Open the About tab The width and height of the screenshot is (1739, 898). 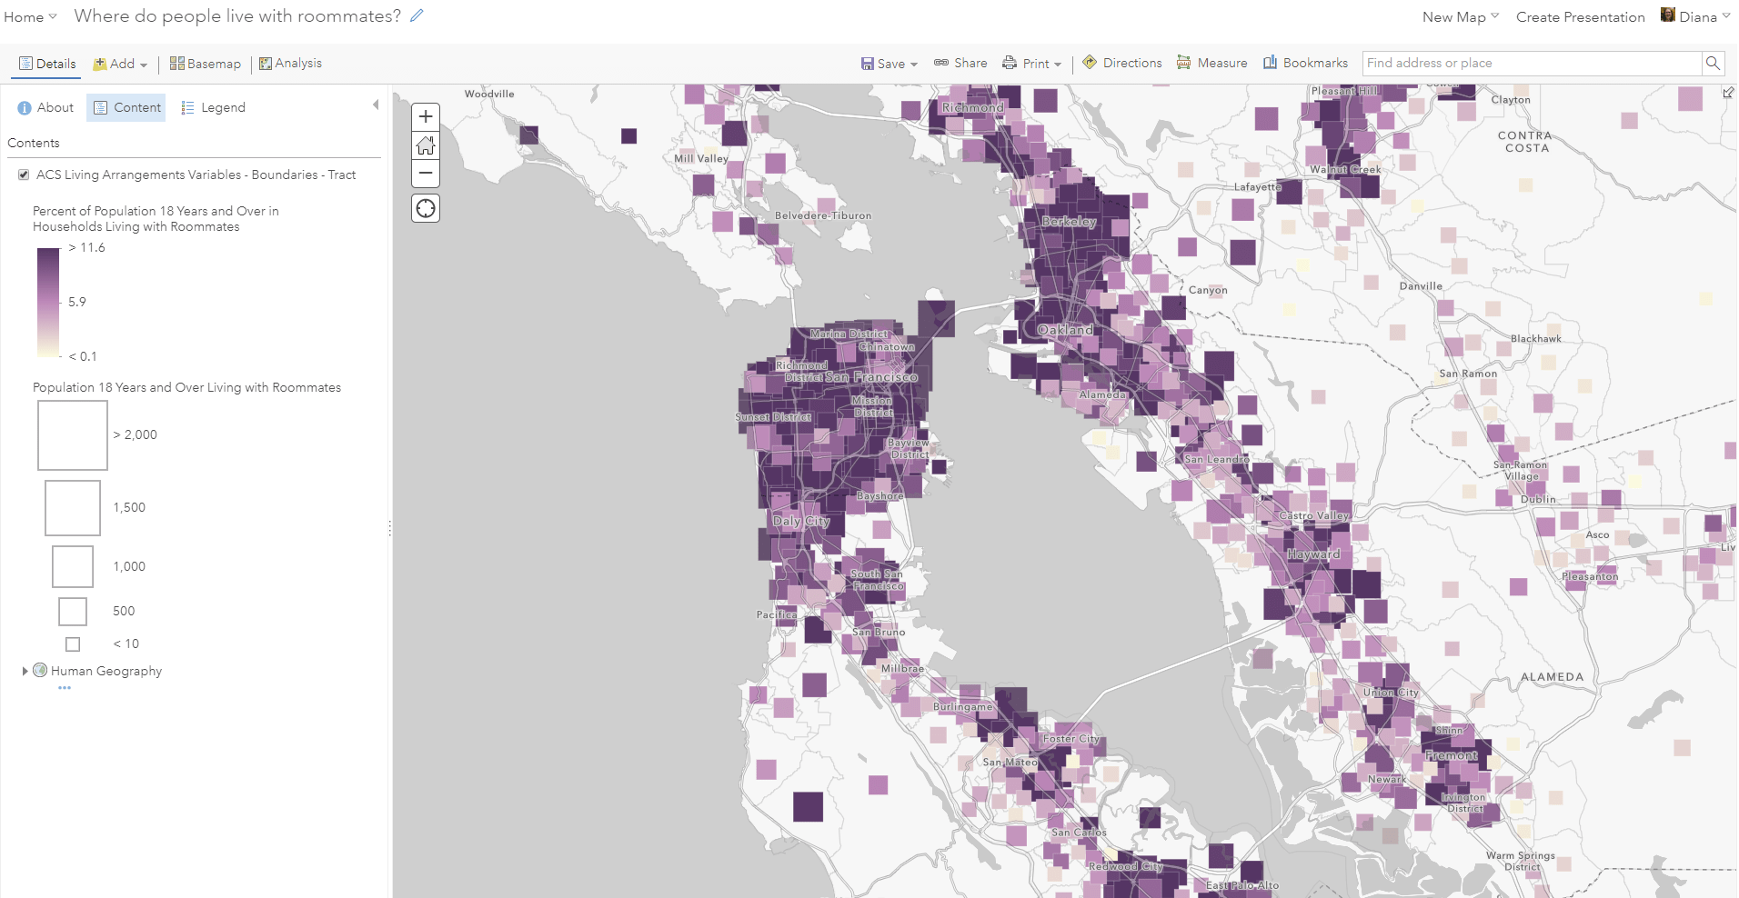point(45,107)
